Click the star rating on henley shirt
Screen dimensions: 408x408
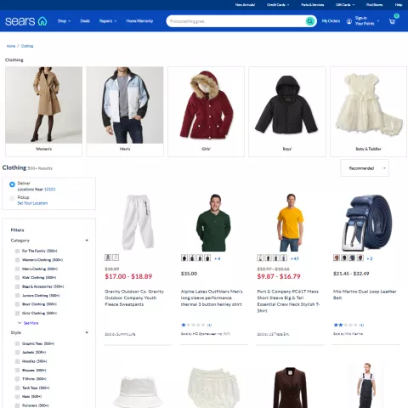194,325
